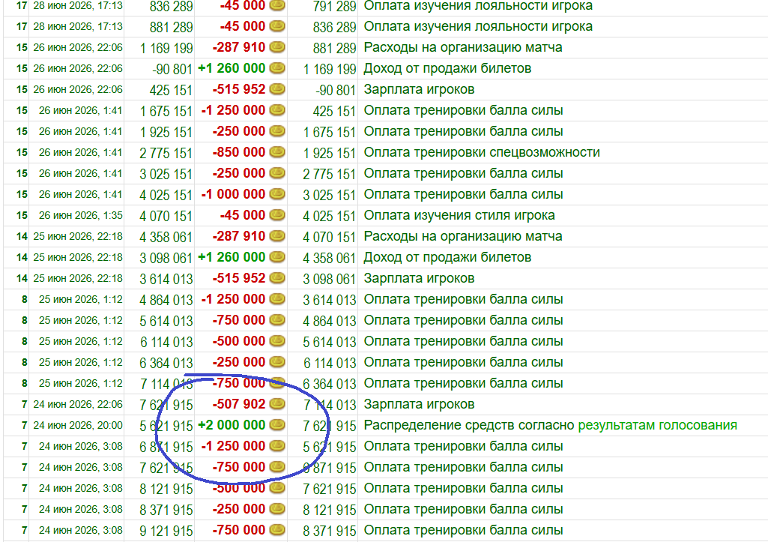Screen dimensions: 768x542
Task: Click starting balance '9 121 915'
Action: (166, 531)
